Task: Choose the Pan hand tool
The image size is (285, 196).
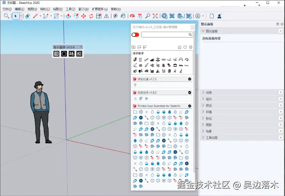Action: coord(140,16)
